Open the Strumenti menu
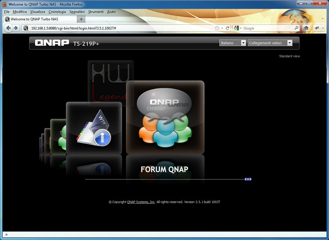 (x=96, y=12)
